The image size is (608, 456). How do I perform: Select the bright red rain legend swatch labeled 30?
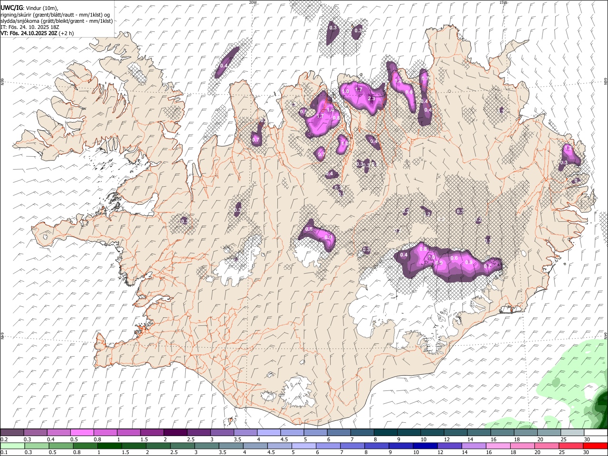click(595, 446)
